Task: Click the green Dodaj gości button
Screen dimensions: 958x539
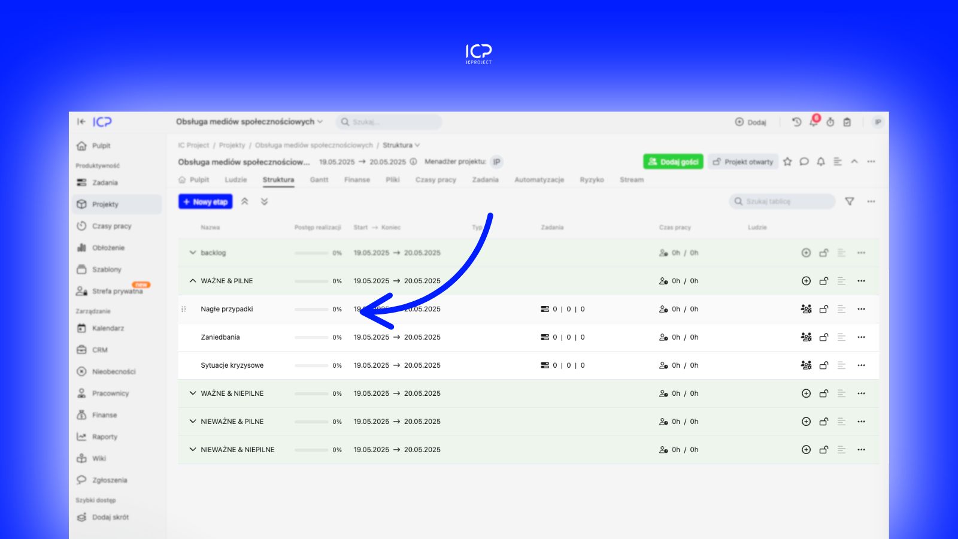Action: [x=673, y=162]
